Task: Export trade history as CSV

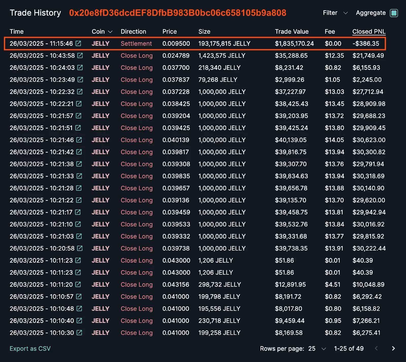Action: point(30,349)
